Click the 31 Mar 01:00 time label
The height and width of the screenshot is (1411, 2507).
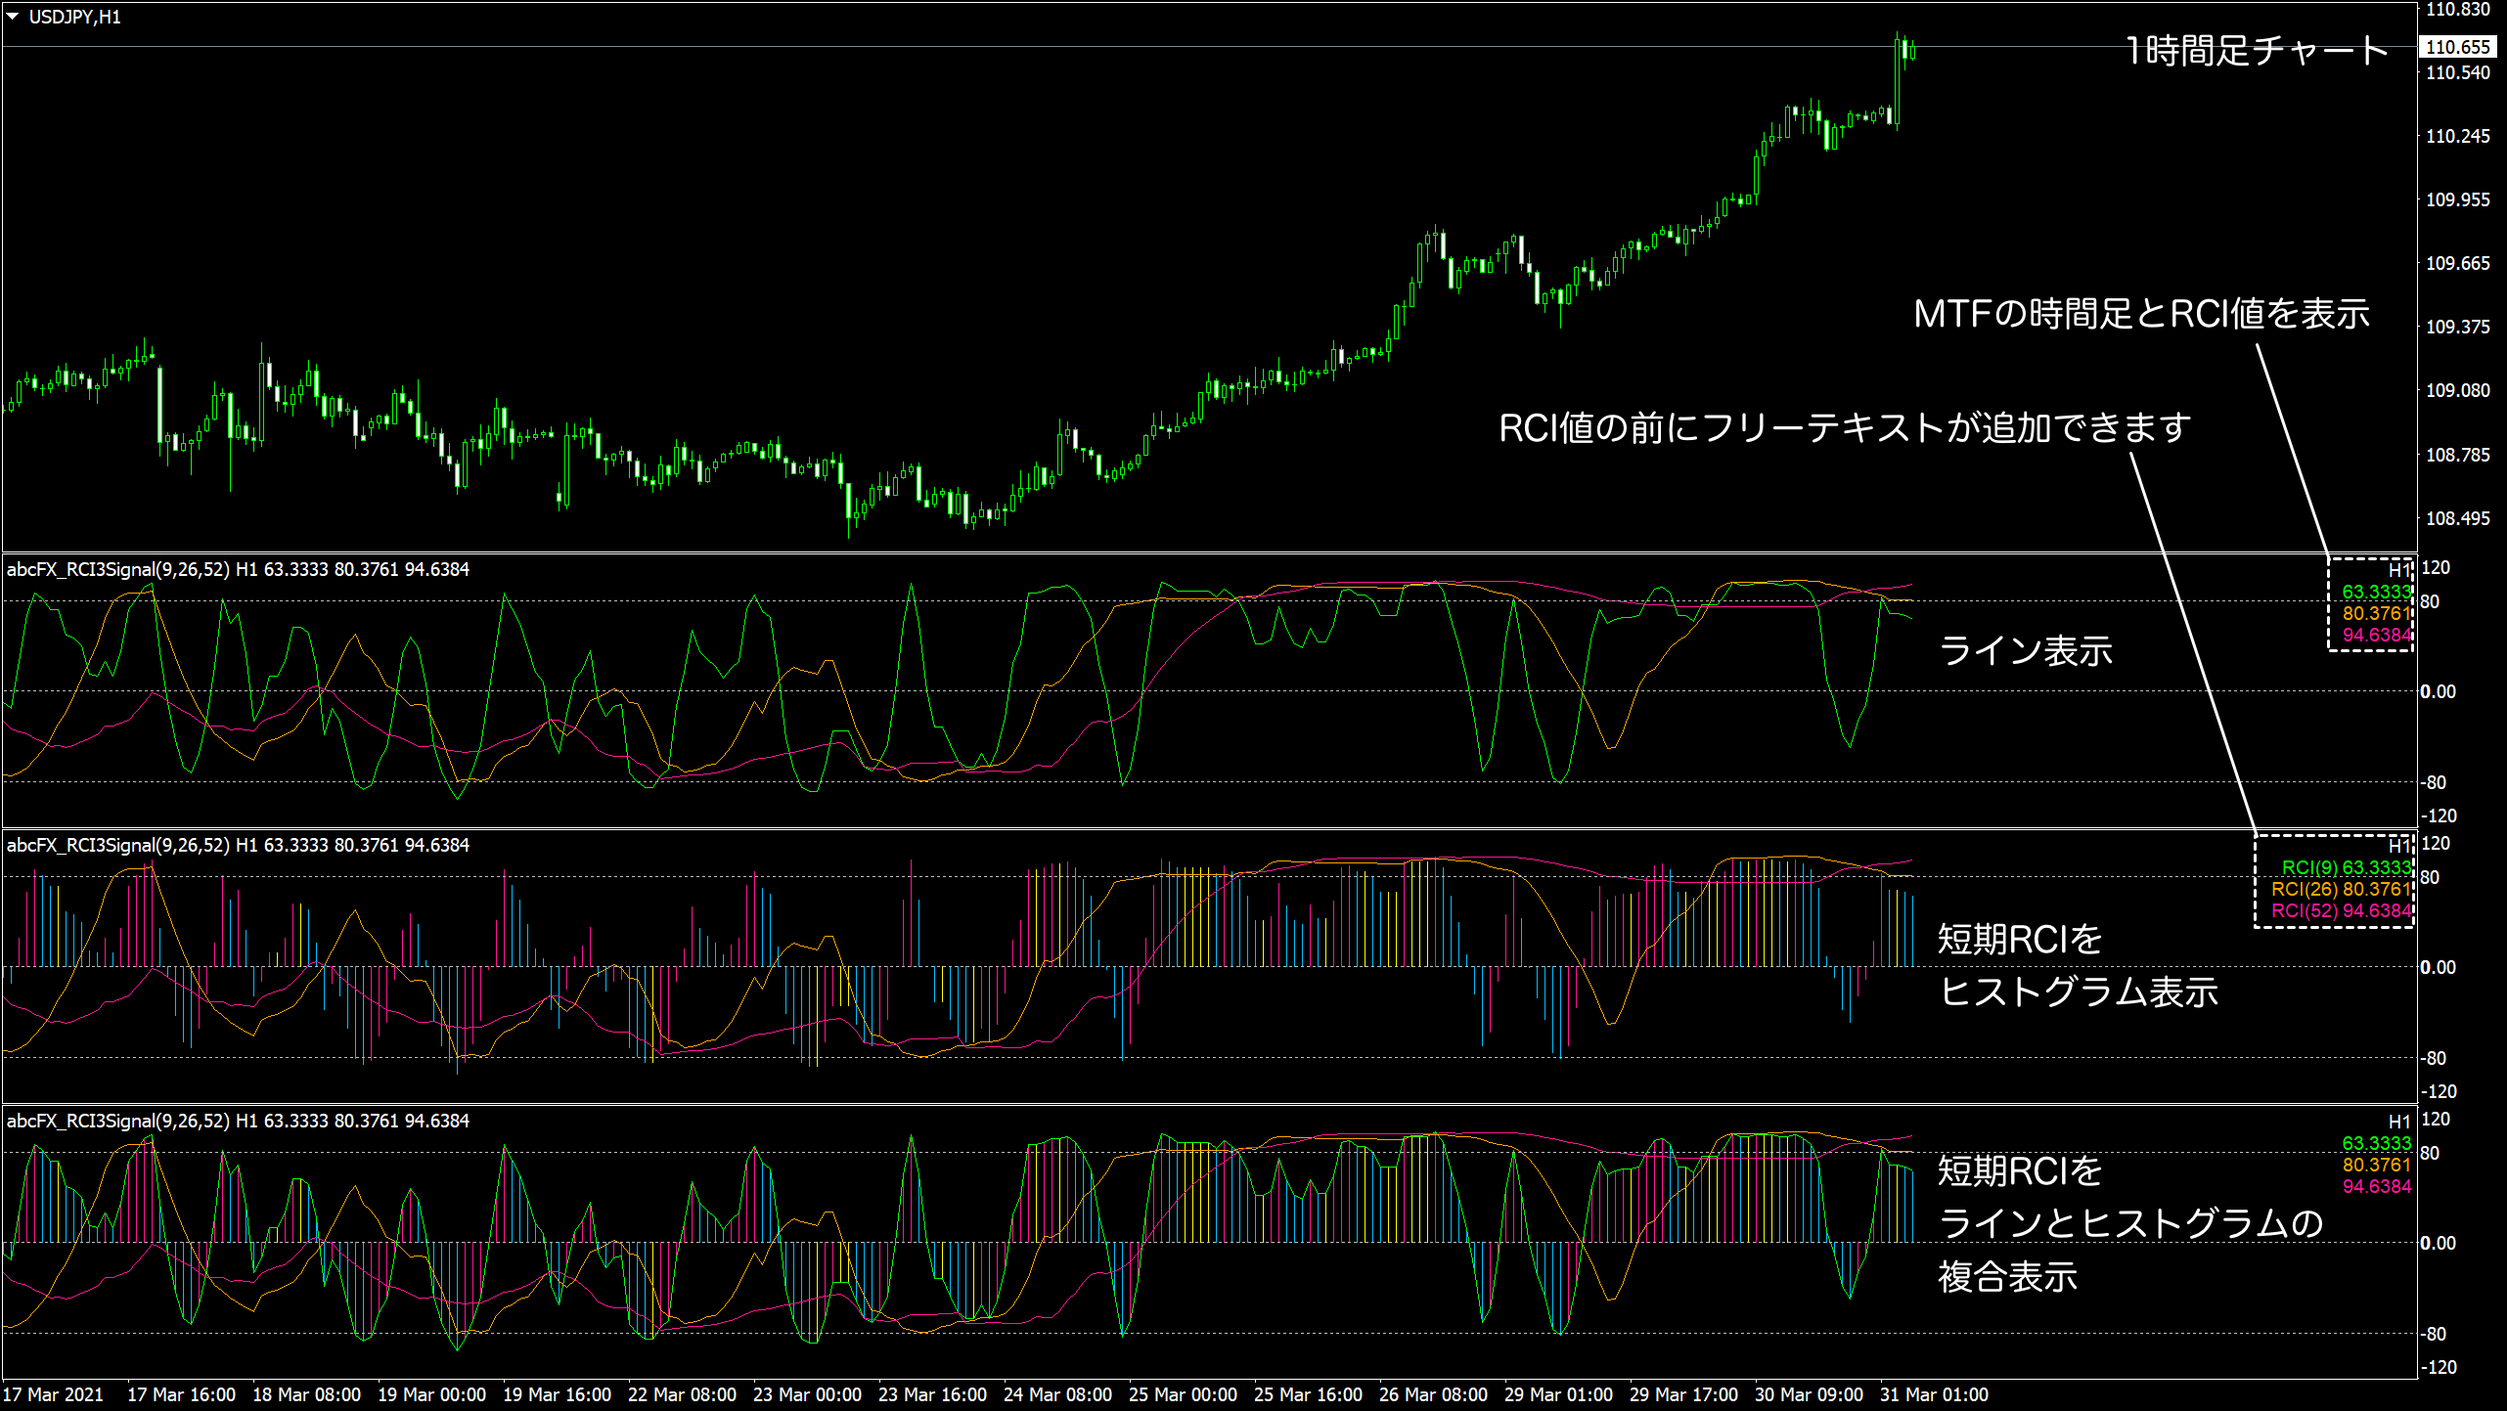(1934, 1394)
